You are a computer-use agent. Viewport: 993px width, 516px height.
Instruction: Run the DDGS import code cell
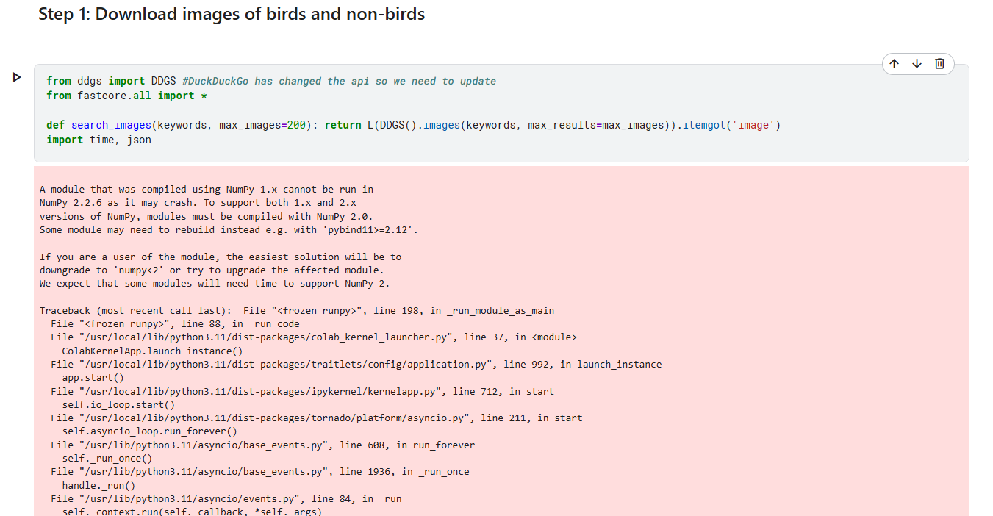17,77
